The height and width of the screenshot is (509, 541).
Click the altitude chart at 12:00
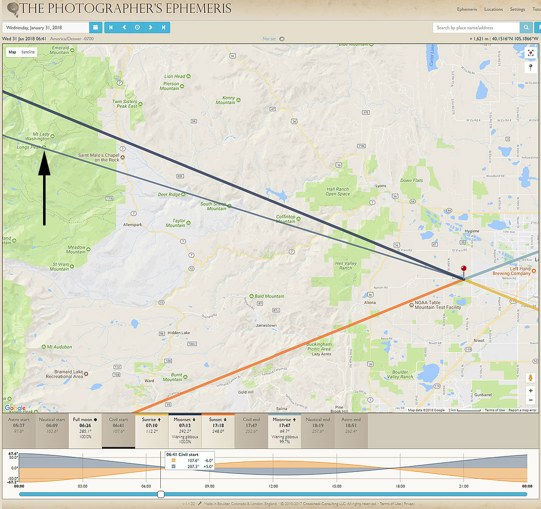point(274,468)
